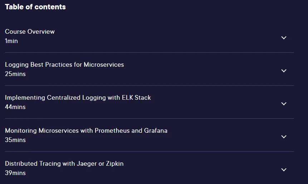This screenshot has height=184, width=308.
Task: Expand Prometheus and Grafana chevron icon
Action: coord(284,137)
